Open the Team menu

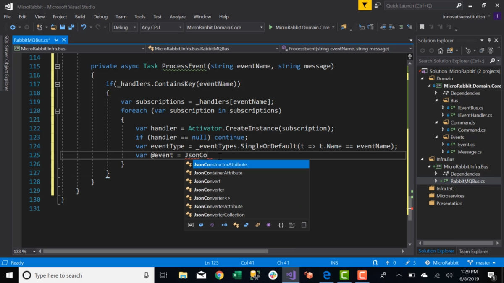pyautogui.click(x=121, y=17)
